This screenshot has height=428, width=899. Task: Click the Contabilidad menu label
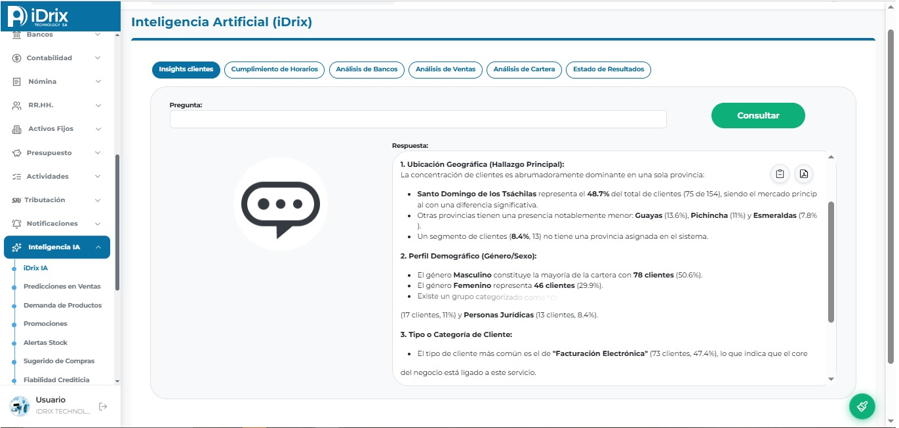pos(49,58)
